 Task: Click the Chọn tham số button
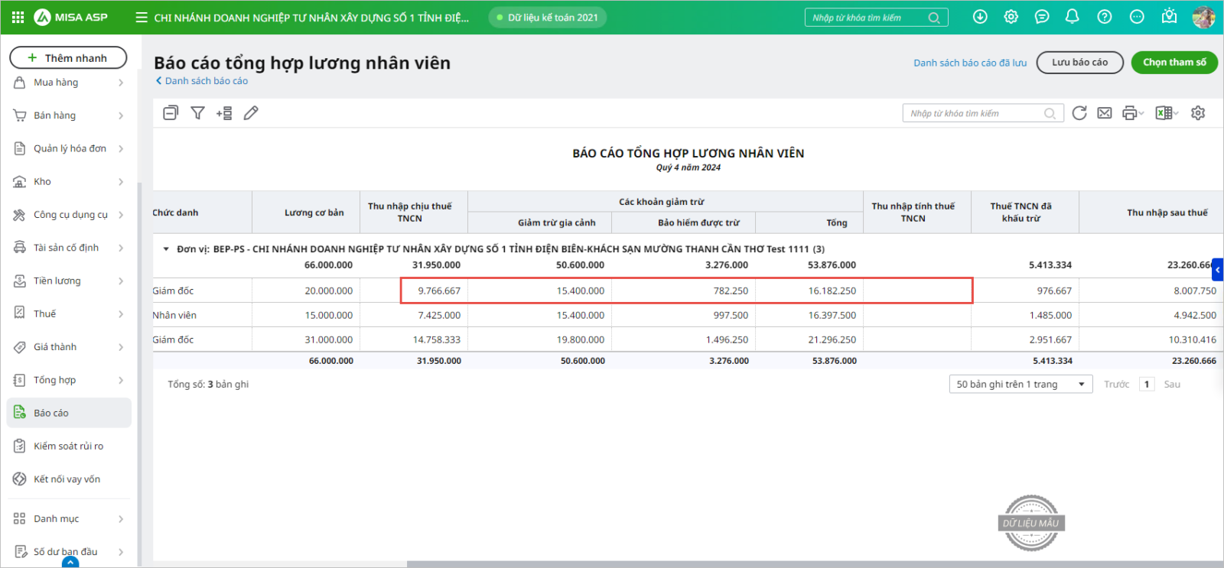tap(1174, 63)
